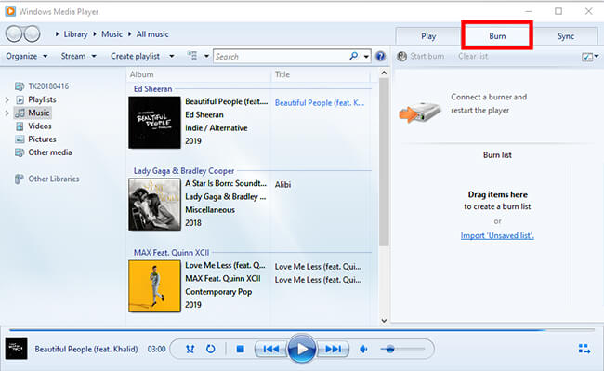
Task: Expand the Library breadcrumb arrow
Action: pyautogui.click(x=57, y=34)
